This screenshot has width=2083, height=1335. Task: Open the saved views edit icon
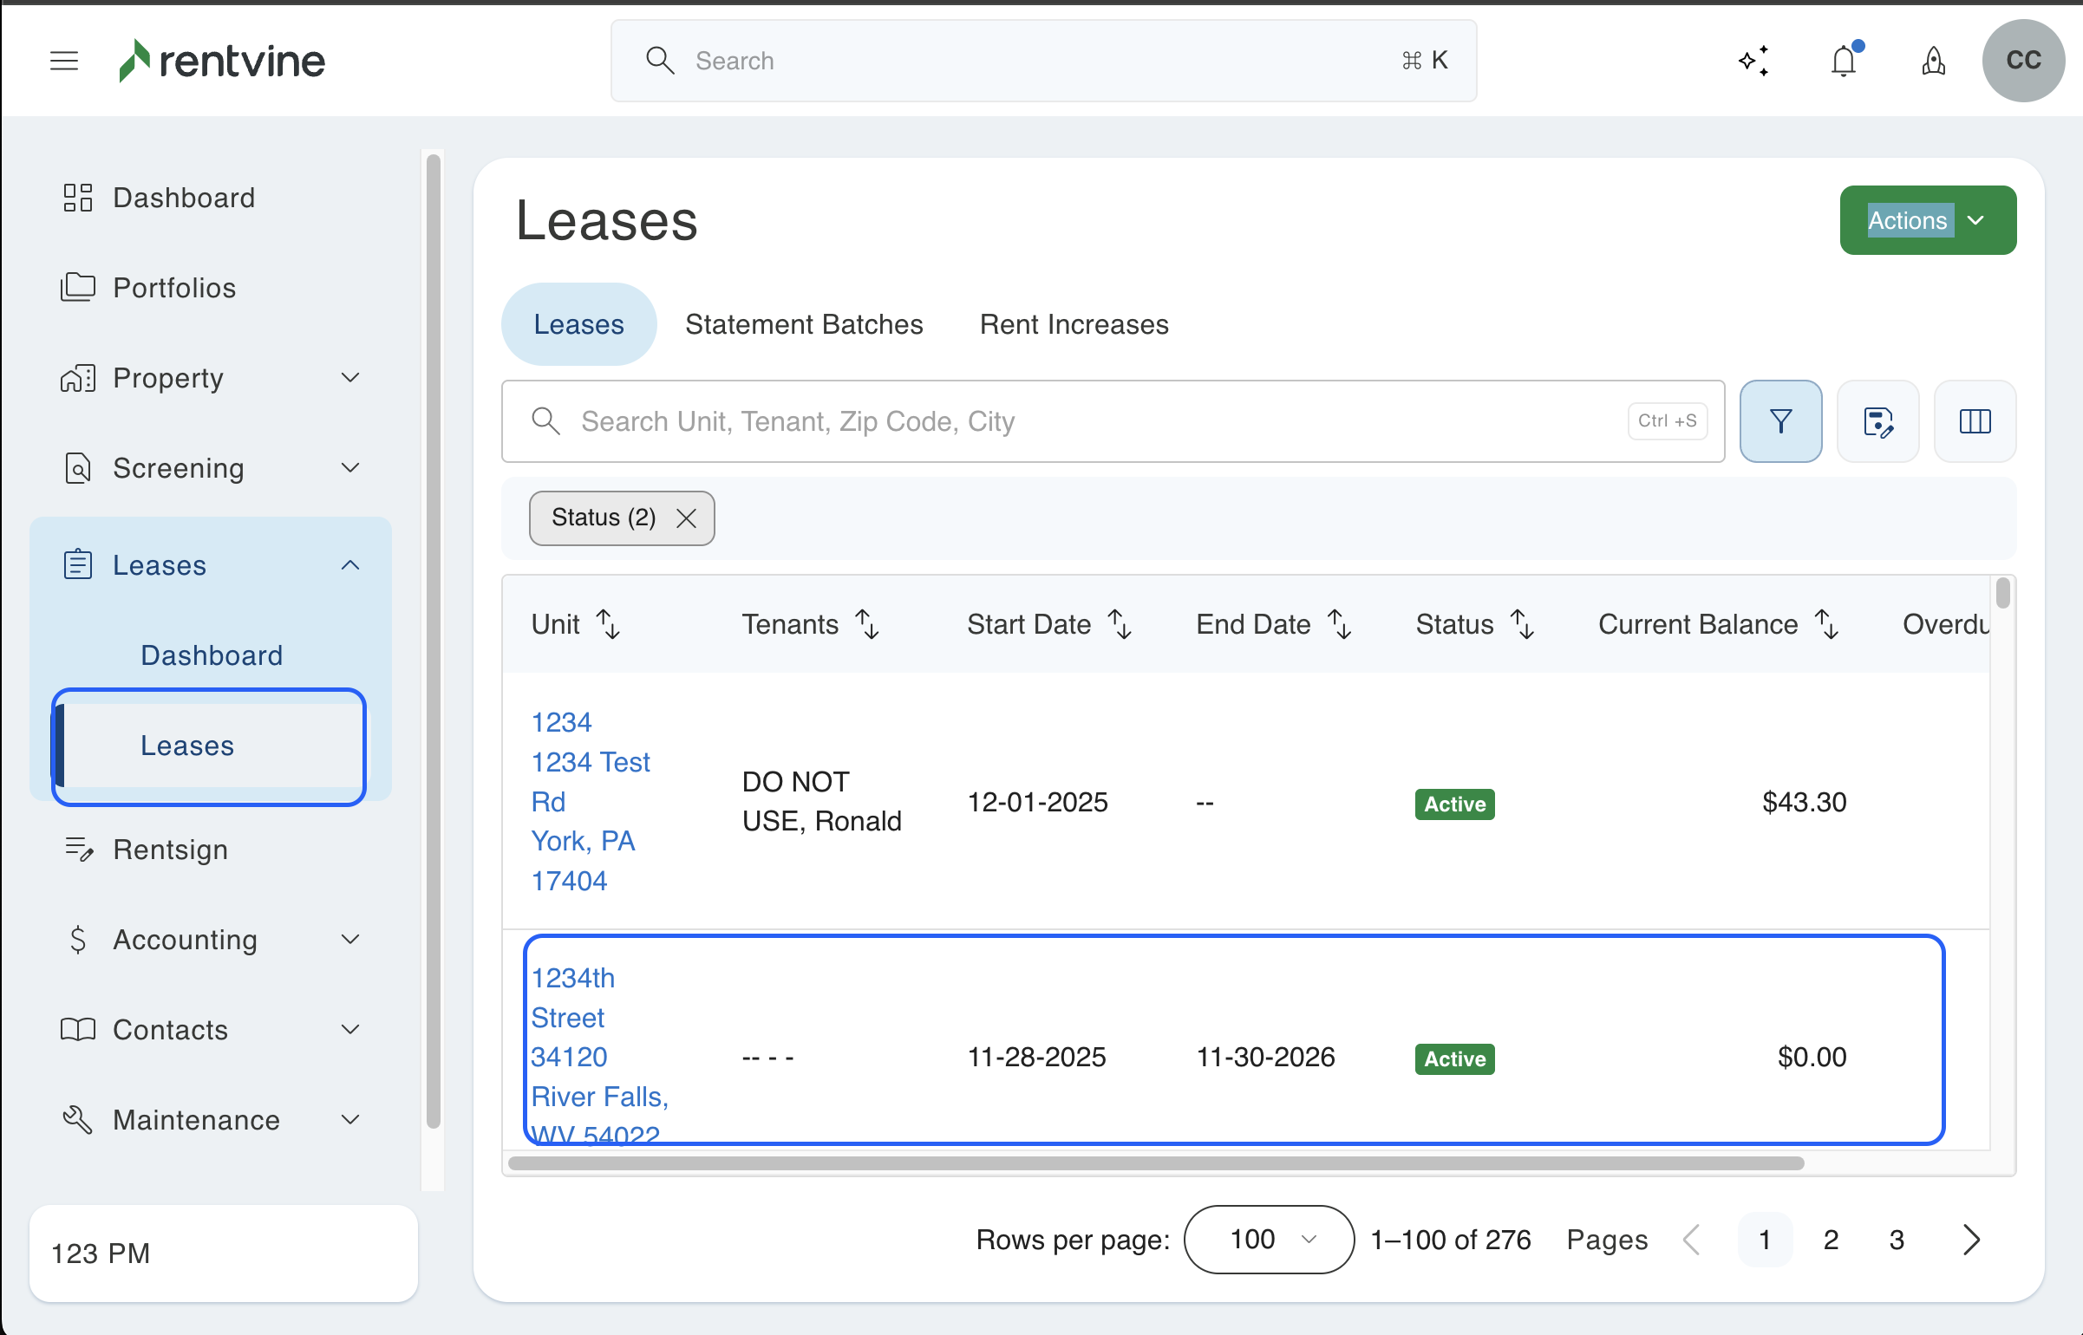(x=1877, y=421)
